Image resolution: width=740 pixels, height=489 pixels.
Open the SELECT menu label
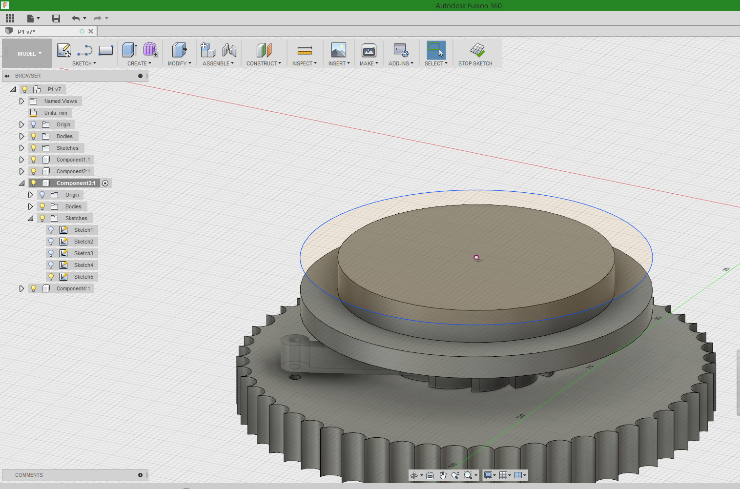(436, 63)
